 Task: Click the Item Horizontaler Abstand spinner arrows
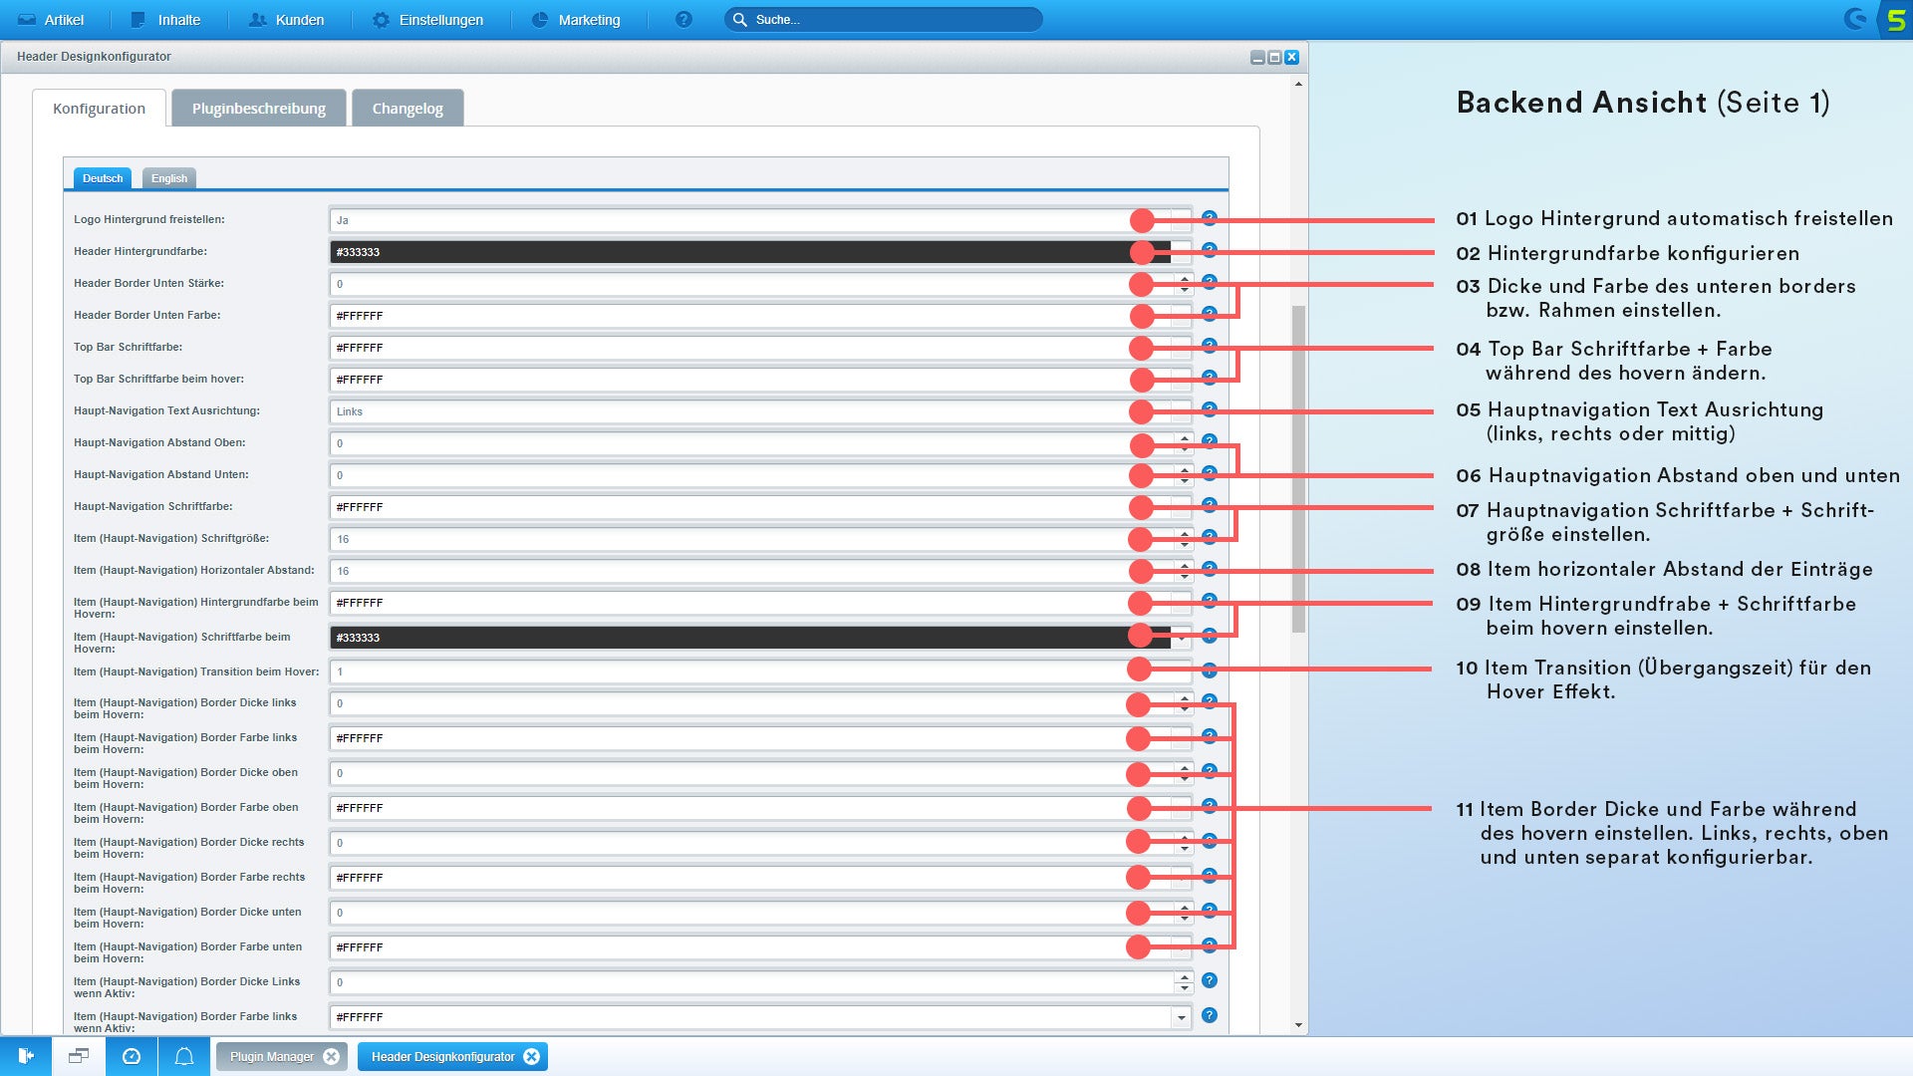1184,571
